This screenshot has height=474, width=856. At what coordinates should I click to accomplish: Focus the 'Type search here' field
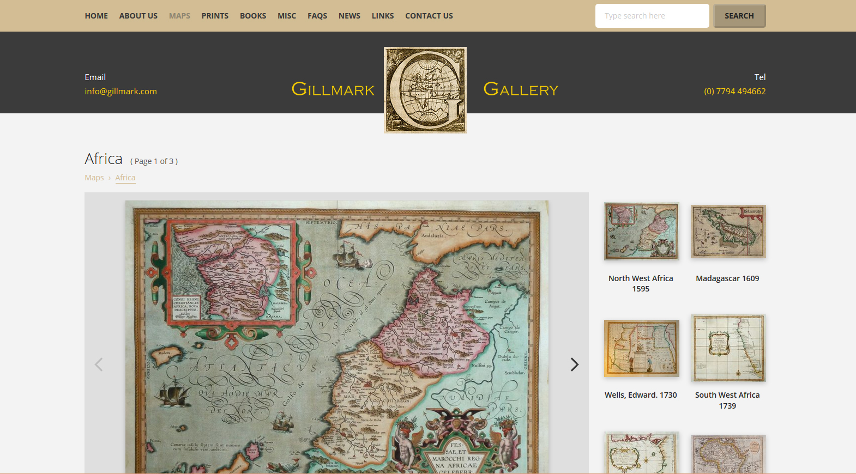tap(652, 16)
